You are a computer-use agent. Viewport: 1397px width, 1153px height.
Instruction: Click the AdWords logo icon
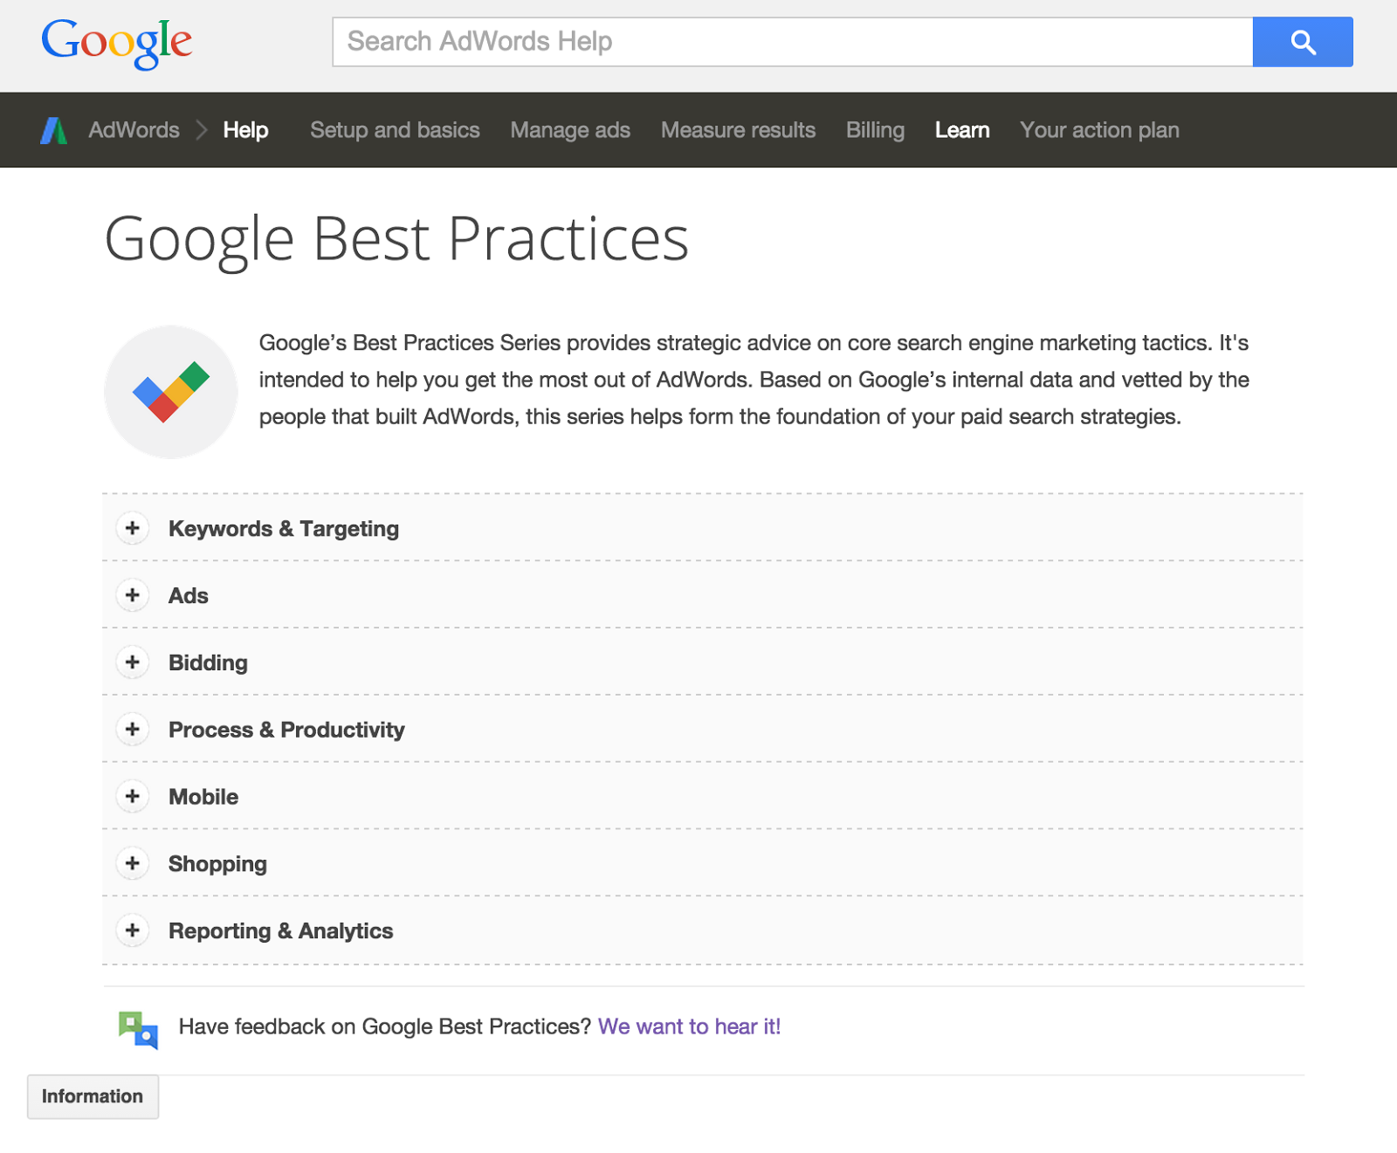(54, 130)
